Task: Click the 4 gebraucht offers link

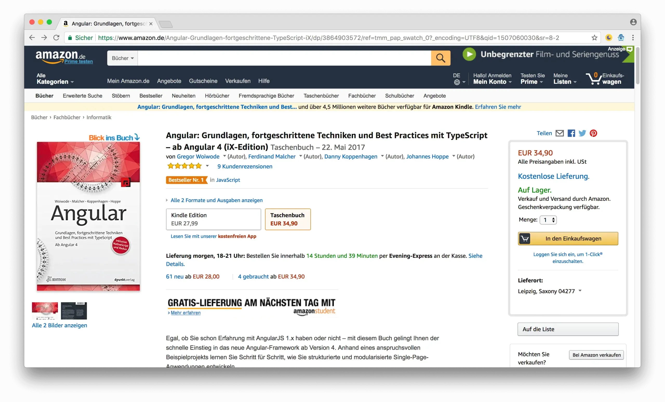Action: pyautogui.click(x=253, y=276)
